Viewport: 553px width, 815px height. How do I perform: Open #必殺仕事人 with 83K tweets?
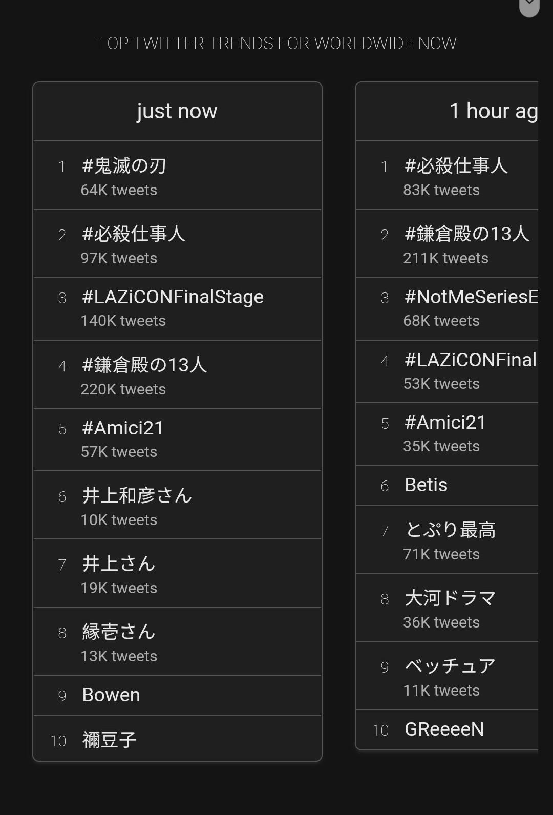tap(456, 166)
